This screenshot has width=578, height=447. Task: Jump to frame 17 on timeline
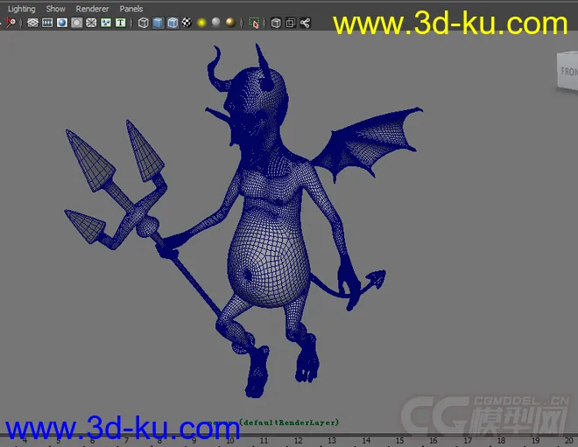point(468,440)
